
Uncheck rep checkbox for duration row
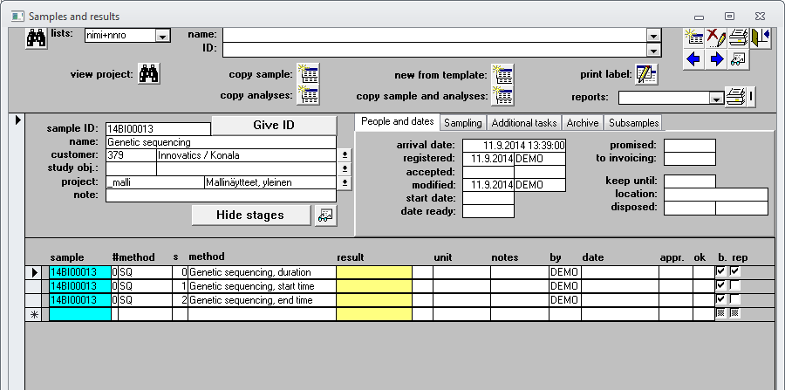tap(735, 272)
